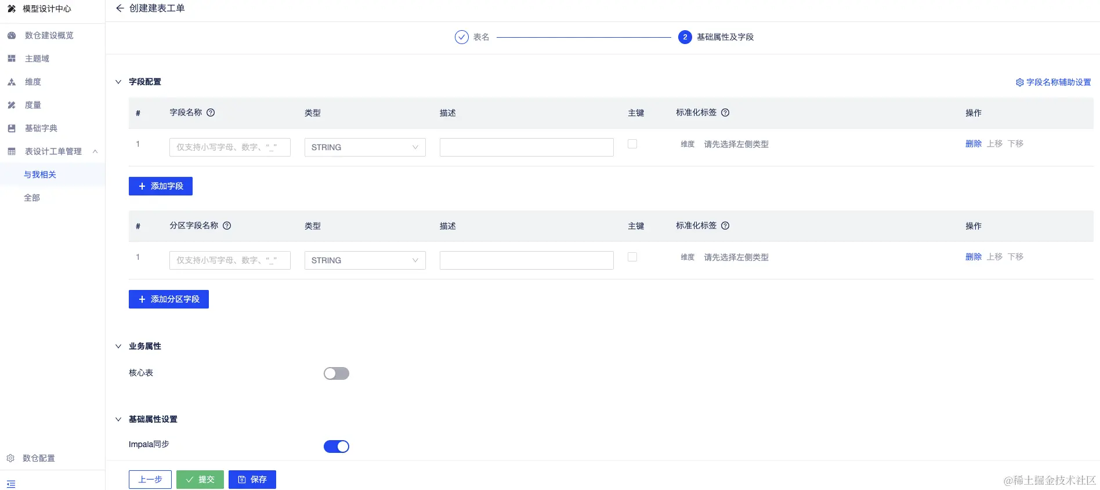Click 请先选择左侧类型 in the field row

736,144
